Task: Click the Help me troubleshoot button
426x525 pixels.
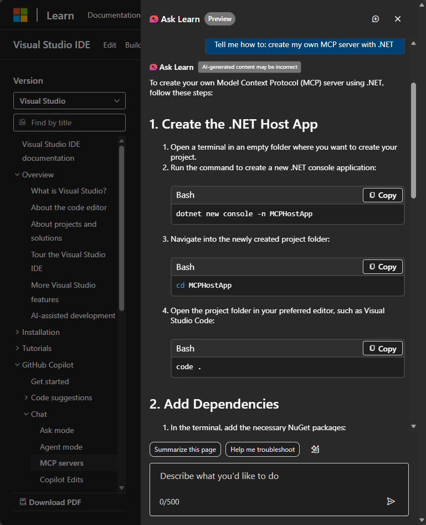Action: 263,449
